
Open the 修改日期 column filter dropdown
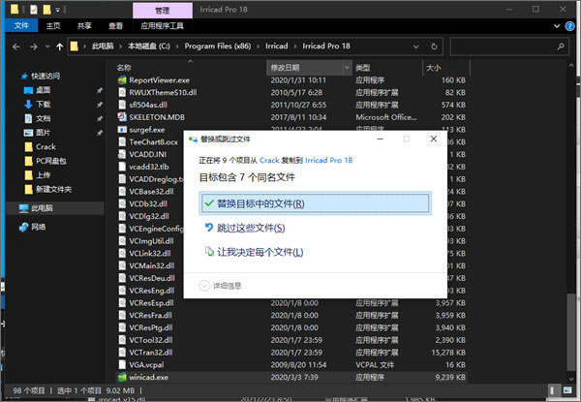(347, 68)
